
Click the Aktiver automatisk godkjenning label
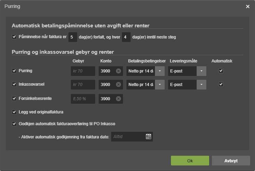click(x=64, y=137)
